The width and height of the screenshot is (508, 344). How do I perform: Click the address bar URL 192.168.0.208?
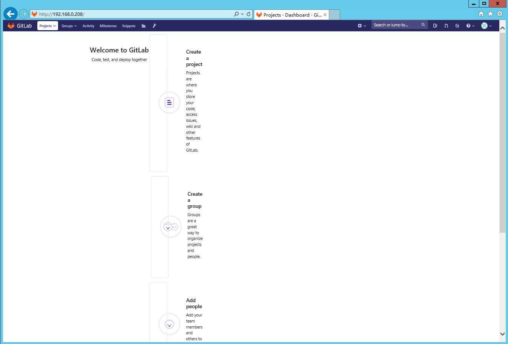coord(61,14)
